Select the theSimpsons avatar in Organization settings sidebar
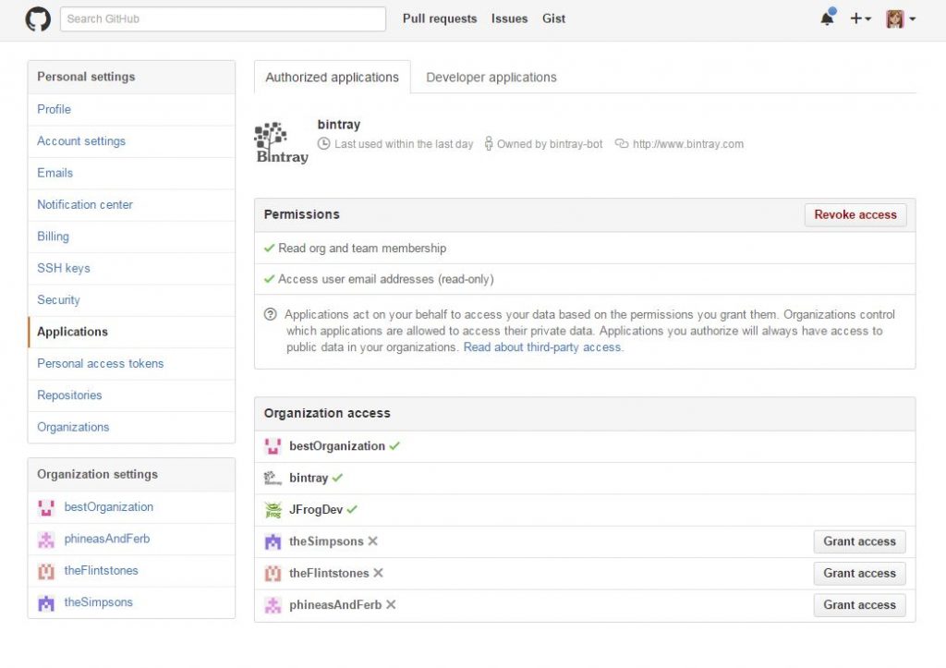946x668 pixels. tap(47, 601)
